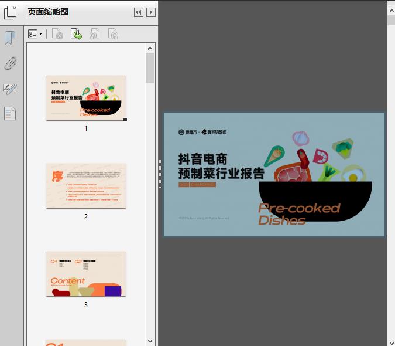Click thumbnail scrollbar down arrow
395x346 pixels.
[150, 341]
